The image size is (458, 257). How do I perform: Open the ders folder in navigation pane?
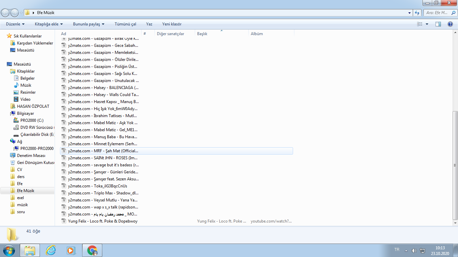(x=17, y=177)
